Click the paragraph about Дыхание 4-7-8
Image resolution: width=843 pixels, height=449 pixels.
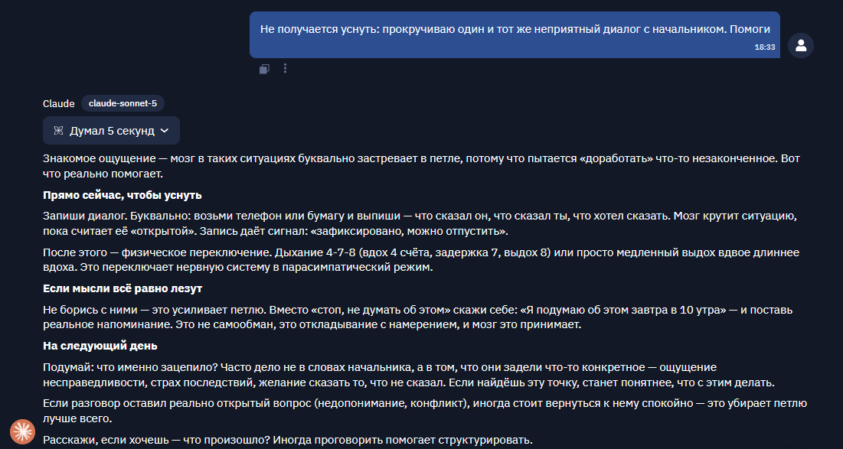coord(421,260)
